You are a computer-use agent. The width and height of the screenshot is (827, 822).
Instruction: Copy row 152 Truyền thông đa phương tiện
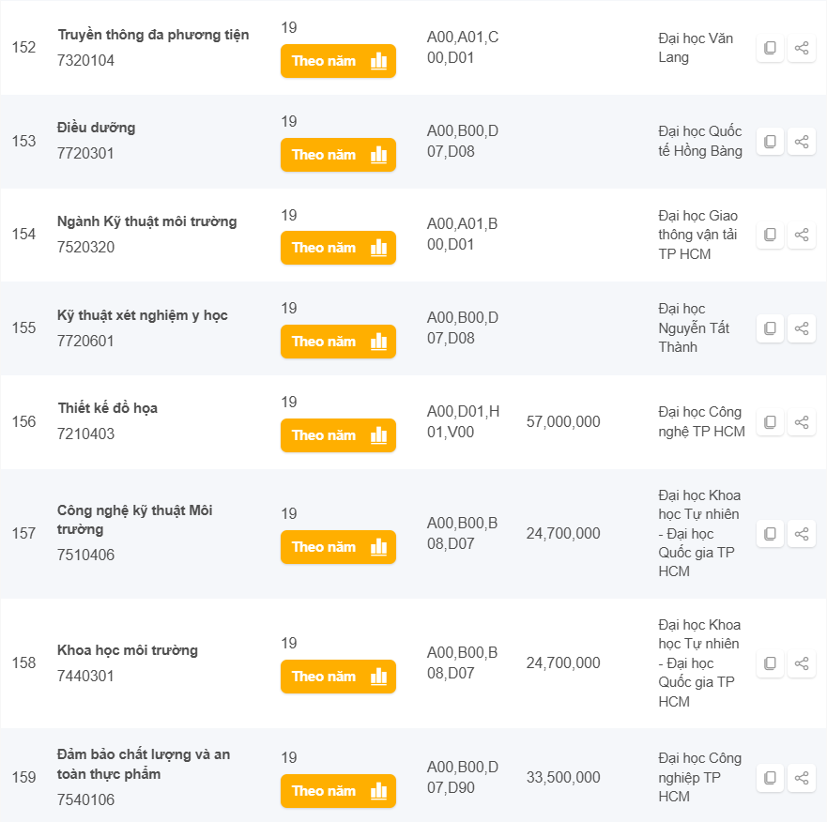coord(770,48)
